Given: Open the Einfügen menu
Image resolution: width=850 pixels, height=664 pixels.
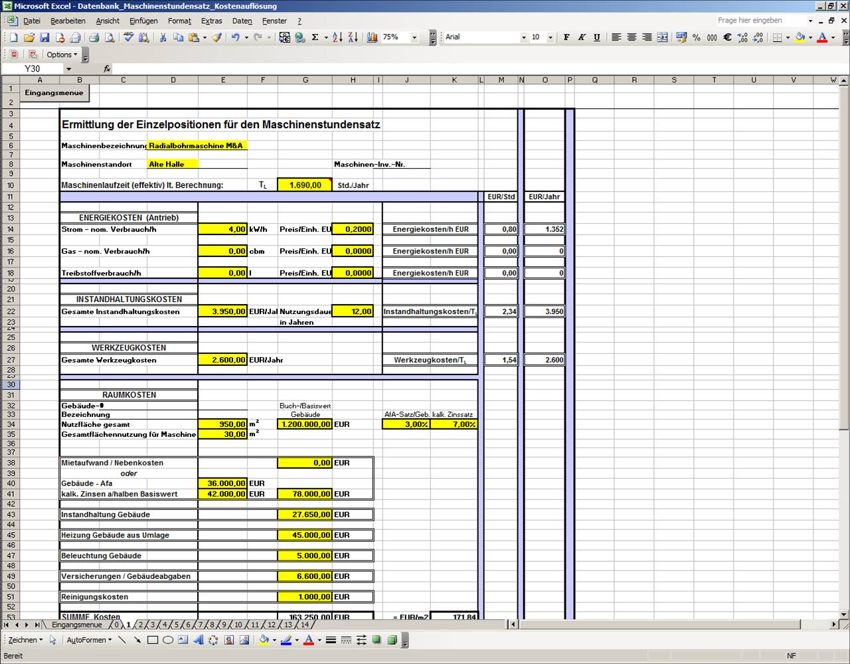Looking at the screenshot, I should [143, 21].
